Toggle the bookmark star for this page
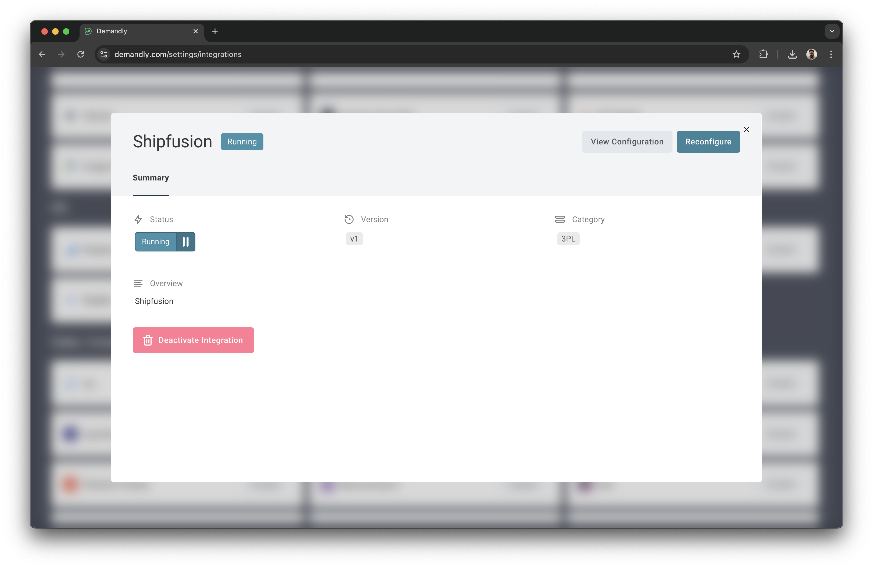Screen dimensions: 873x568 [x=736, y=54]
